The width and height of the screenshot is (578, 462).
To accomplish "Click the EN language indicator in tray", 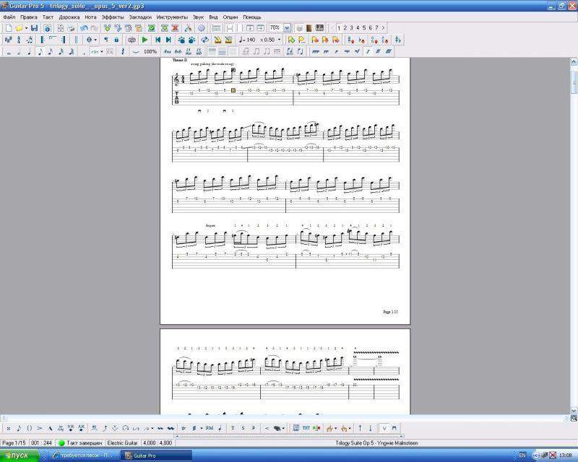I will [x=522, y=456].
